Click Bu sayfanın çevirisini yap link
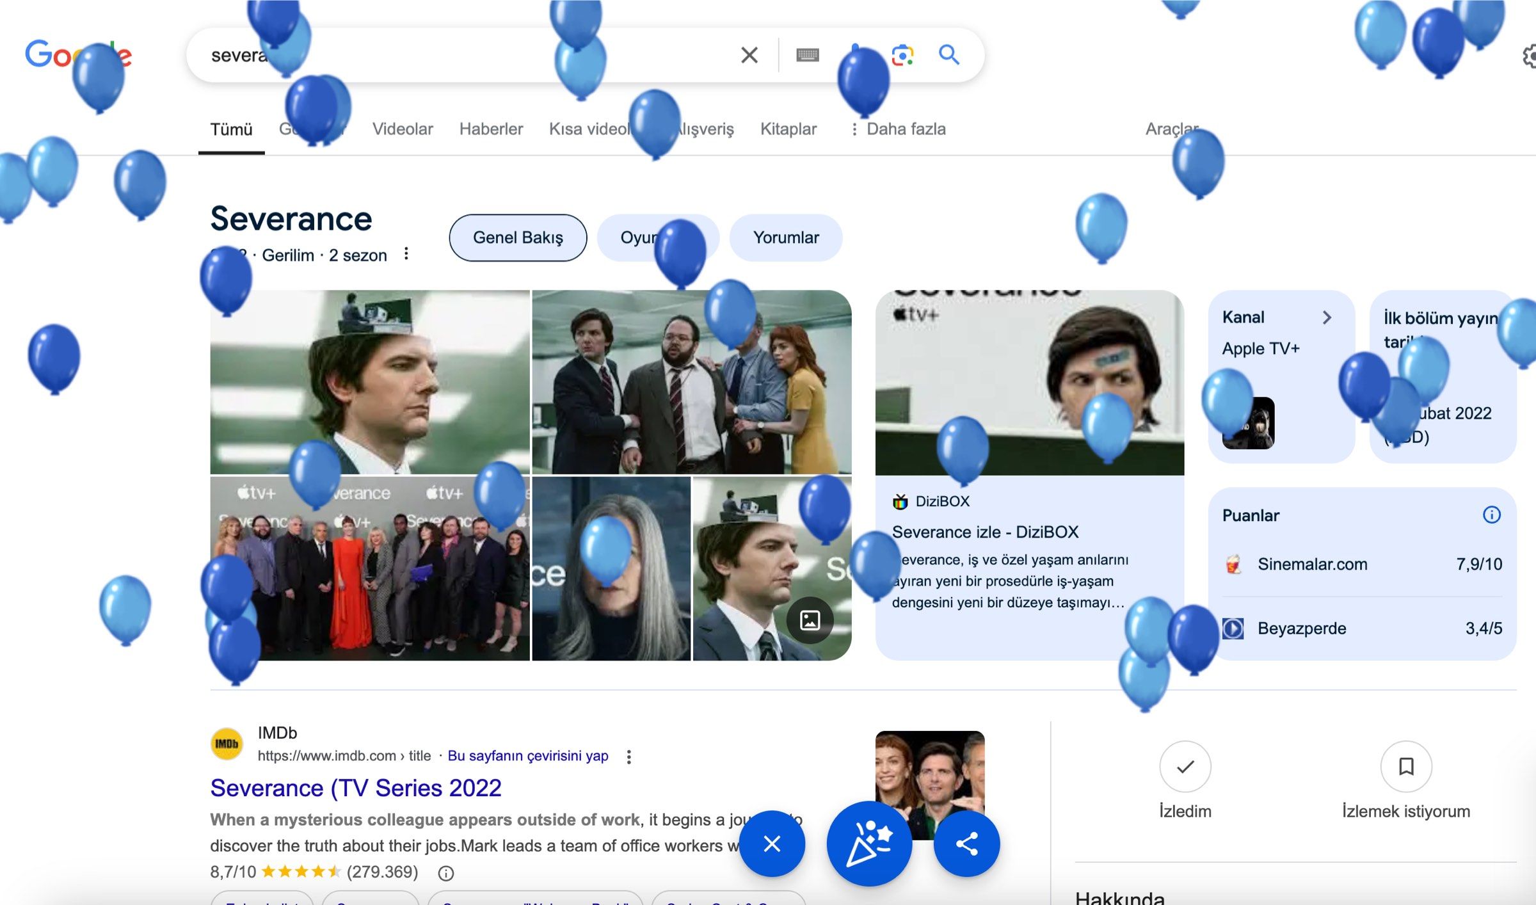This screenshot has width=1536, height=905. [527, 756]
